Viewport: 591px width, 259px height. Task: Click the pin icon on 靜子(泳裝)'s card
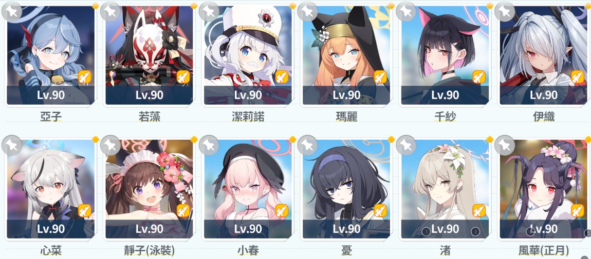tap(110, 145)
